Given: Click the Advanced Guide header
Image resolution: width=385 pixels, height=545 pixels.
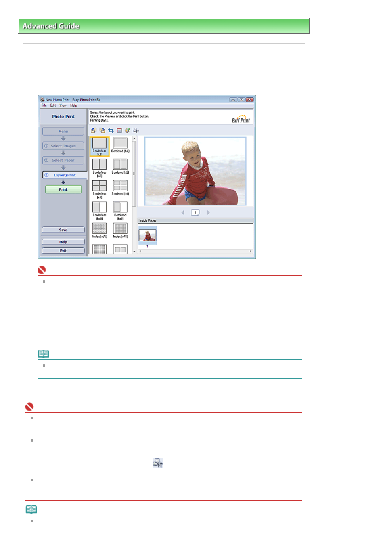Looking at the screenshot, I should [164, 26].
